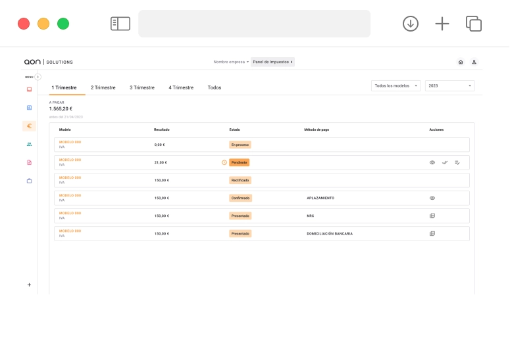Click the red document icon in sidebar
Image resolution: width=510 pixels, height=347 pixels.
pos(29,162)
